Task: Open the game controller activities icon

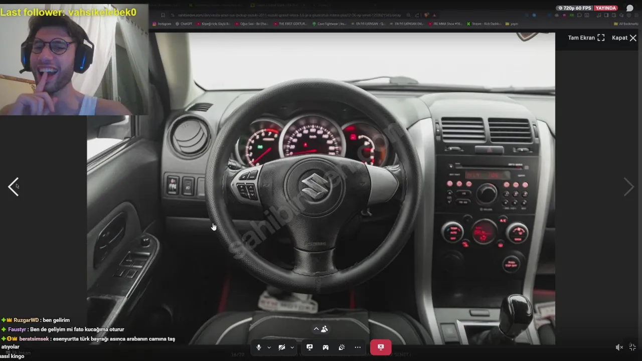Action: coord(326,347)
